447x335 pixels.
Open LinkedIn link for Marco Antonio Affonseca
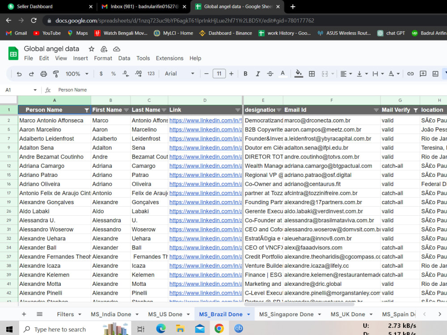[206, 121]
